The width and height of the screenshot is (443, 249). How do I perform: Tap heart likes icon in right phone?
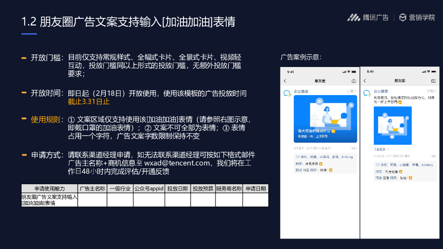tap(377, 165)
